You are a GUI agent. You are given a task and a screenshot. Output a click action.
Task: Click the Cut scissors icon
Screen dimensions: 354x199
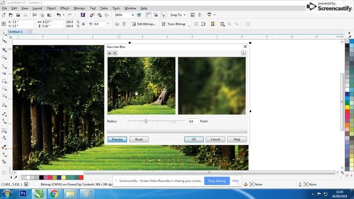coord(34,15)
